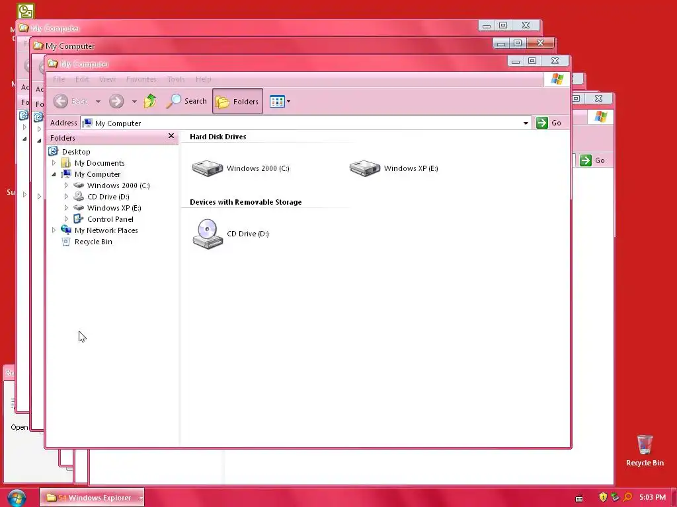Click the desktop icon at top-left corner
This screenshot has height=507, width=677.
pos(26,11)
